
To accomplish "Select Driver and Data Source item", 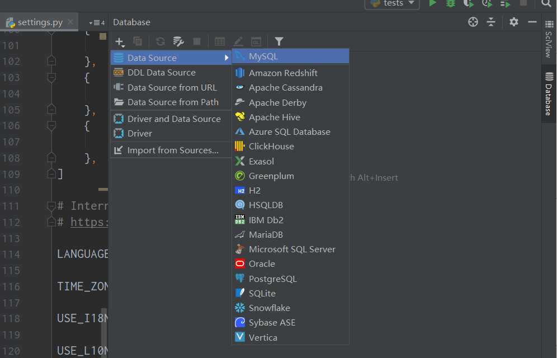I will pos(171,119).
